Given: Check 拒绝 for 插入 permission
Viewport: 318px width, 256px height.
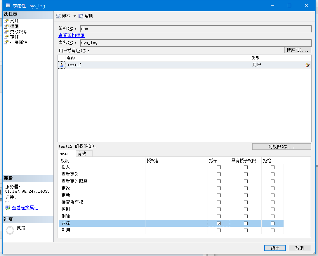Looking at the screenshot, I should 272,168.
